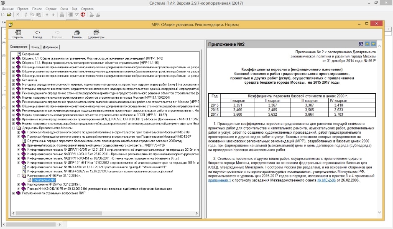The width and height of the screenshot is (393, 229).
Task: Switch to the Содержание tab
Action: (x=19, y=47)
